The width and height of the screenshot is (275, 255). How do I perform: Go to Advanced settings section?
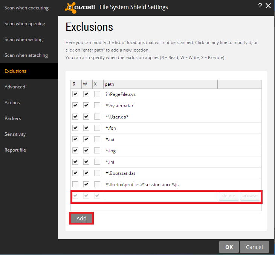point(15,87)
